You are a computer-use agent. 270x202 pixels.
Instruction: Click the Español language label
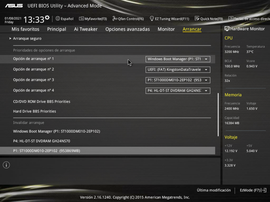pos(67,19)
